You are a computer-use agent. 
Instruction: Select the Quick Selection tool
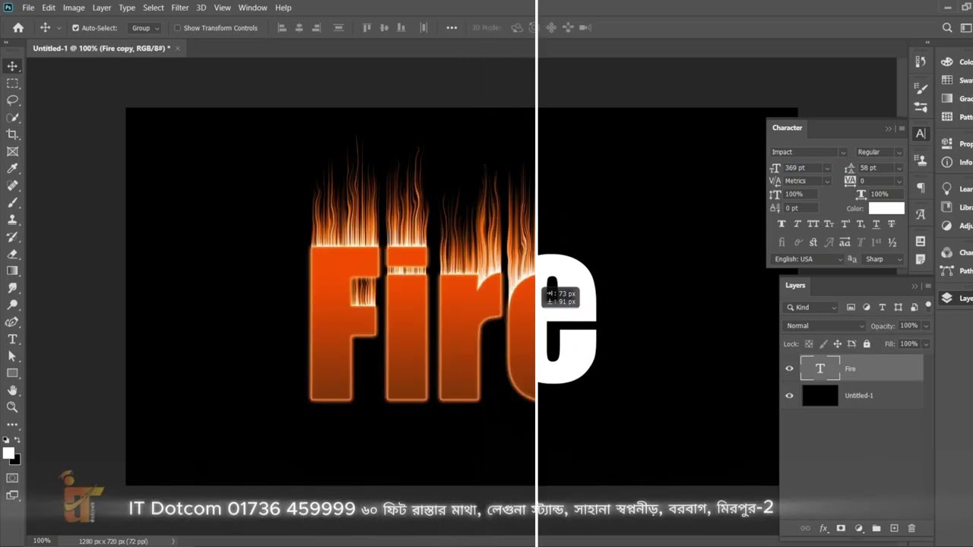pyautogui.click(x=12, y=118)
